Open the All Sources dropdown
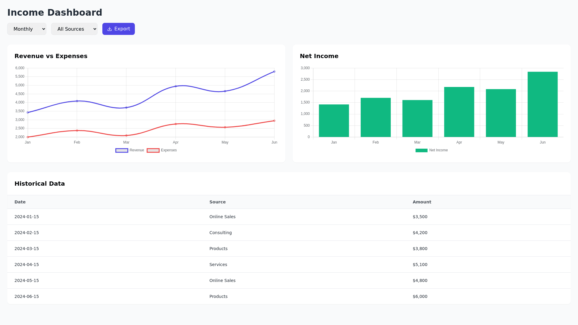This screenshot has height=325, width=578. pos(74,29)
